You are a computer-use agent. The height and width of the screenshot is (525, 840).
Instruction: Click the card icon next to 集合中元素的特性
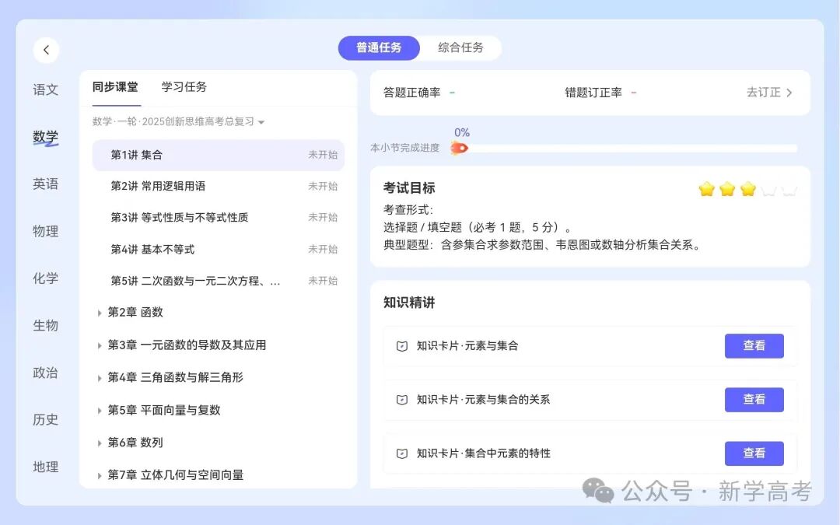(x=401, y=453)
